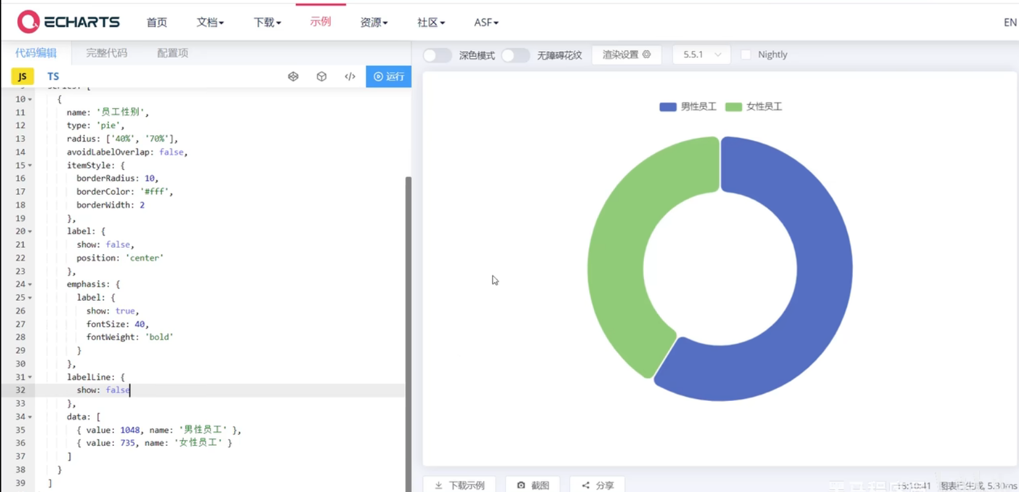This screenshot has width=1019, height=492.
Task: Click the ECharts logo
Action: 68,22
